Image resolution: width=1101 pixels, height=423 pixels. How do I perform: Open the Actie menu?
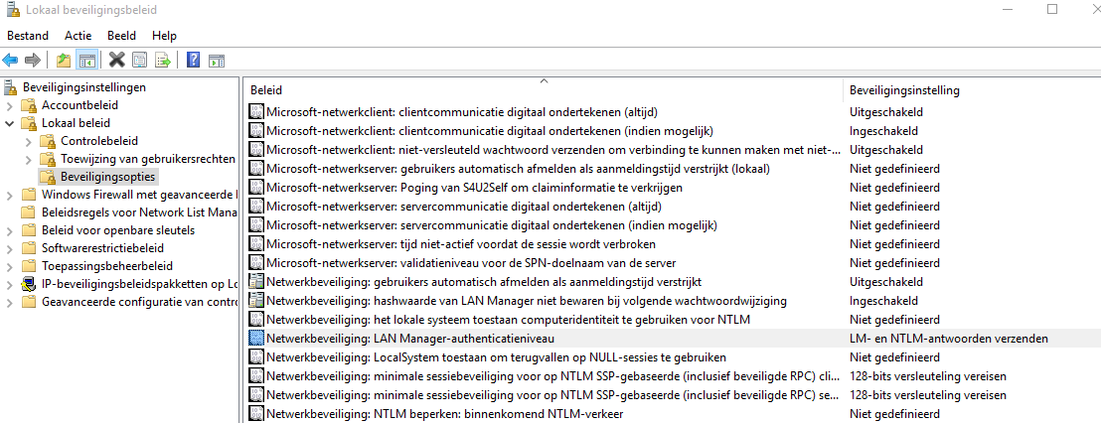coord(78,35)
